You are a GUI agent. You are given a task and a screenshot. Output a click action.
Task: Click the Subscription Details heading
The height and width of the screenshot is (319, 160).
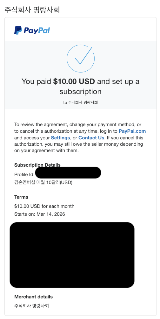point(37,165)
